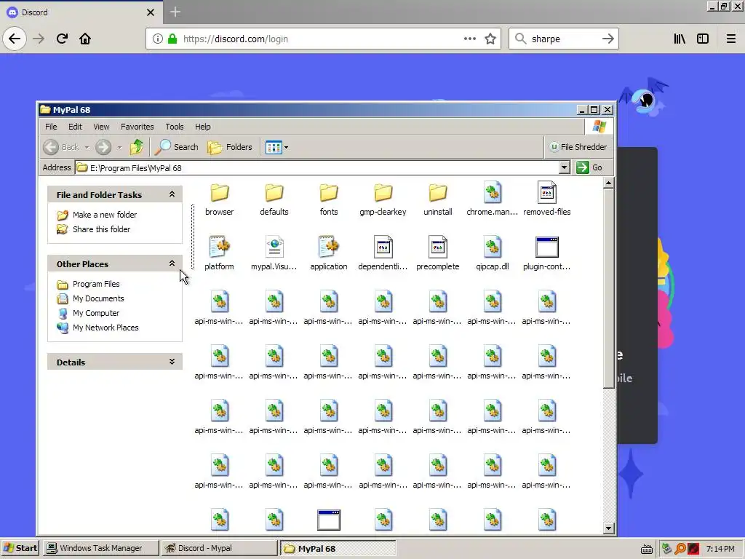The height and width of the screenshot is (559, 745).
Task: Click the scroll down arrow in Explorer
Action: pos(609,528)
